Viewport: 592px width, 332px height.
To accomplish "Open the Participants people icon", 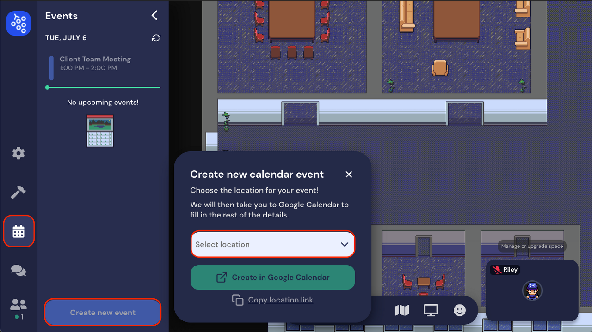I will coord(18,305).
